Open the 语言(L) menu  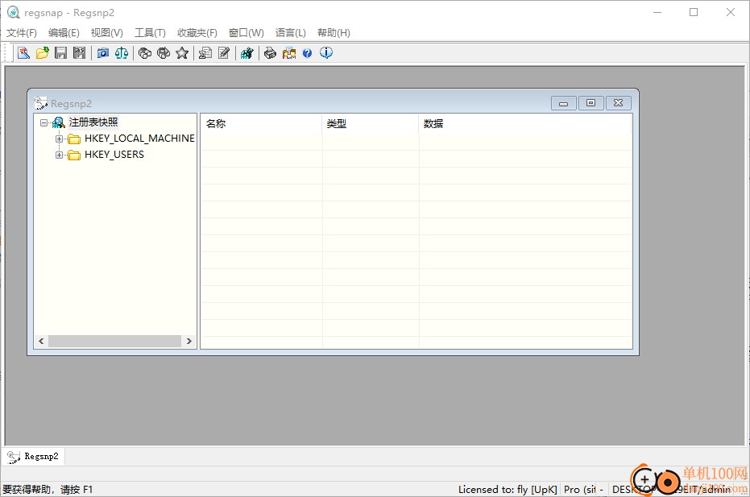click(x=290, y=32)
